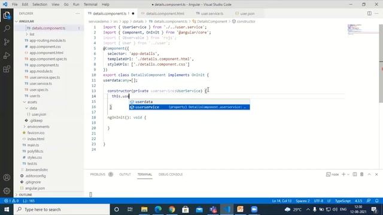The image size is (383, 215).
Task: Open the Terminal menu
Action: 90,4
